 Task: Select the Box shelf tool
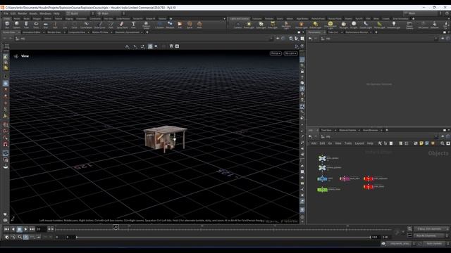pos(7,25)
